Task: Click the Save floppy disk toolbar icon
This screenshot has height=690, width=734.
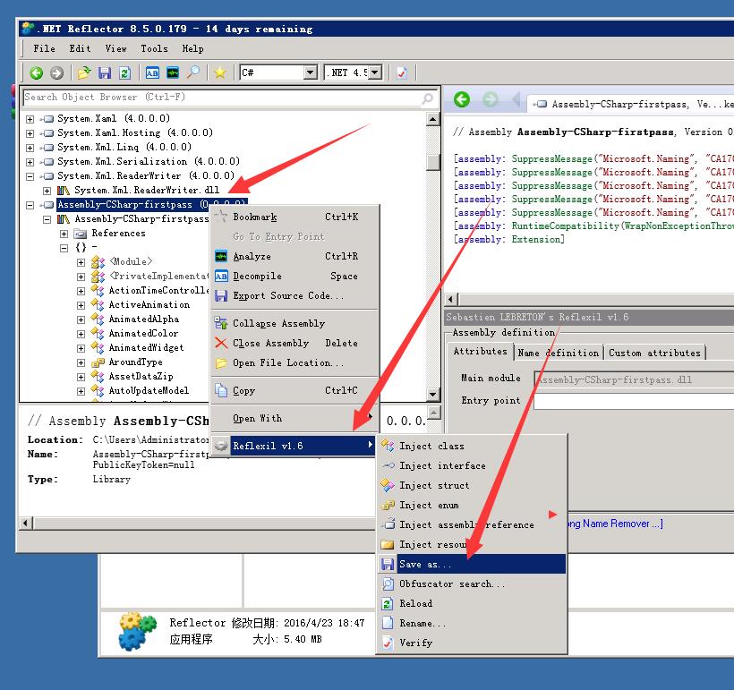Action: click(105, 73)
